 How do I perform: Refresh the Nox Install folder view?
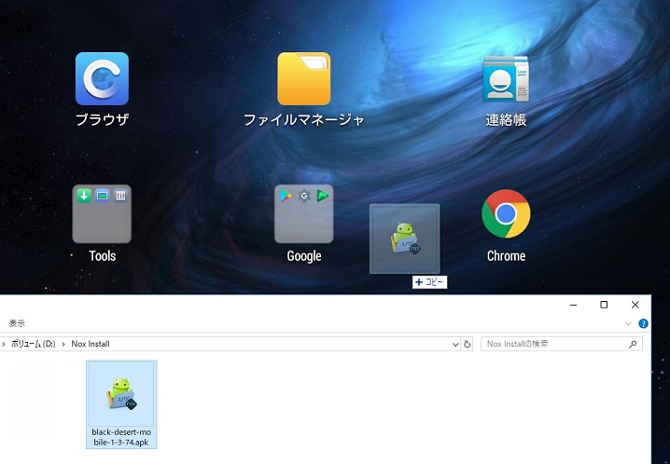[468, 344]
